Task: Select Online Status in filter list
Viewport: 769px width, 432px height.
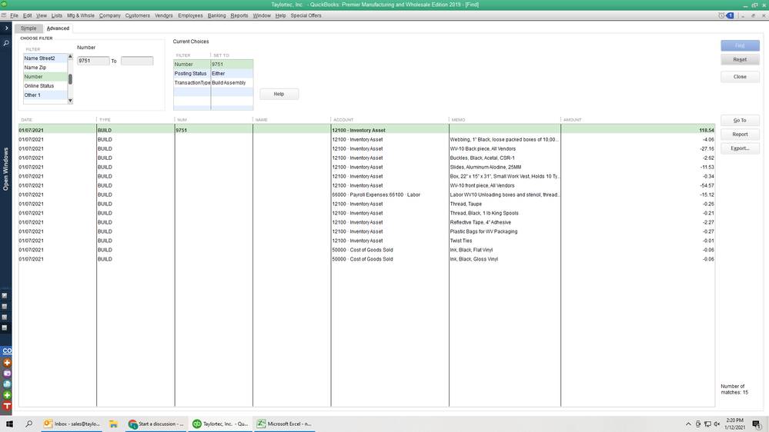Action: coord(45,86)
